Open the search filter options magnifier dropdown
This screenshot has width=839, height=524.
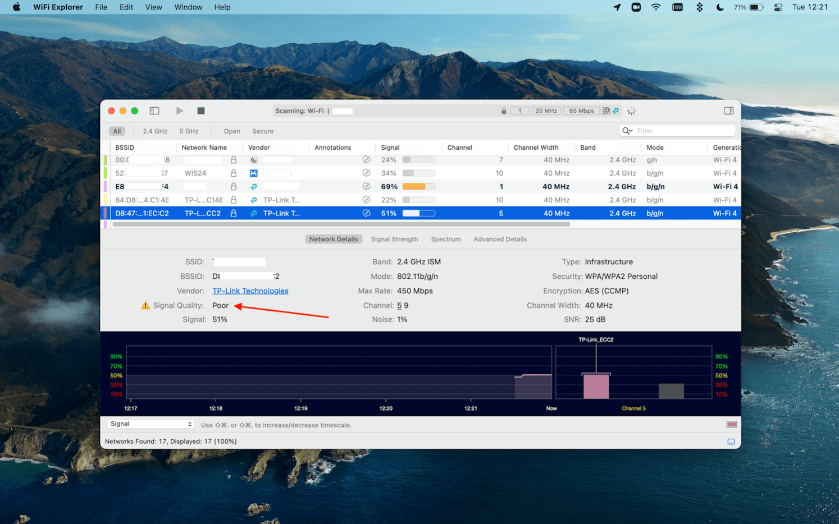click(x=627, y=131)
